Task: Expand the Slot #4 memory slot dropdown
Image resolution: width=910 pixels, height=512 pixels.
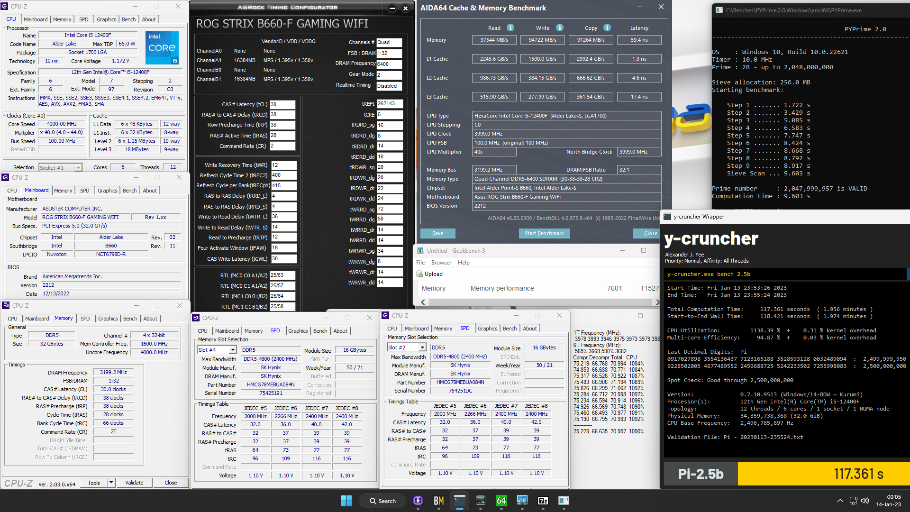Action: (233, 350)
